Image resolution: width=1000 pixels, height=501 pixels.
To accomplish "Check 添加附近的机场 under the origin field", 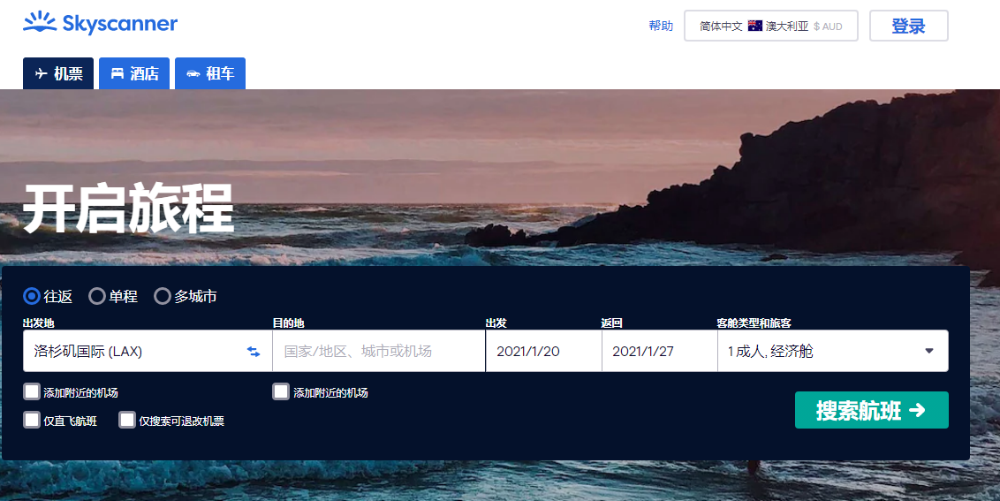I will point(32,391).
